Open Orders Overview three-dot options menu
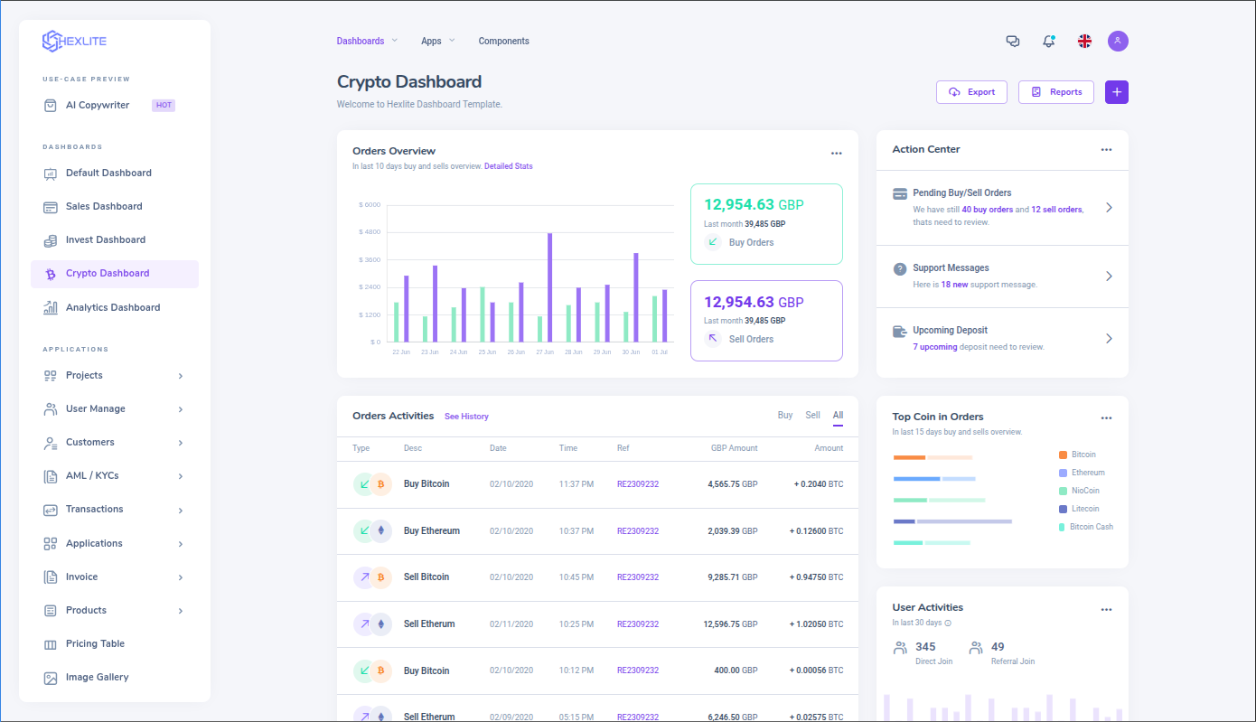1256x722 pixels. (x=836, y=154)
